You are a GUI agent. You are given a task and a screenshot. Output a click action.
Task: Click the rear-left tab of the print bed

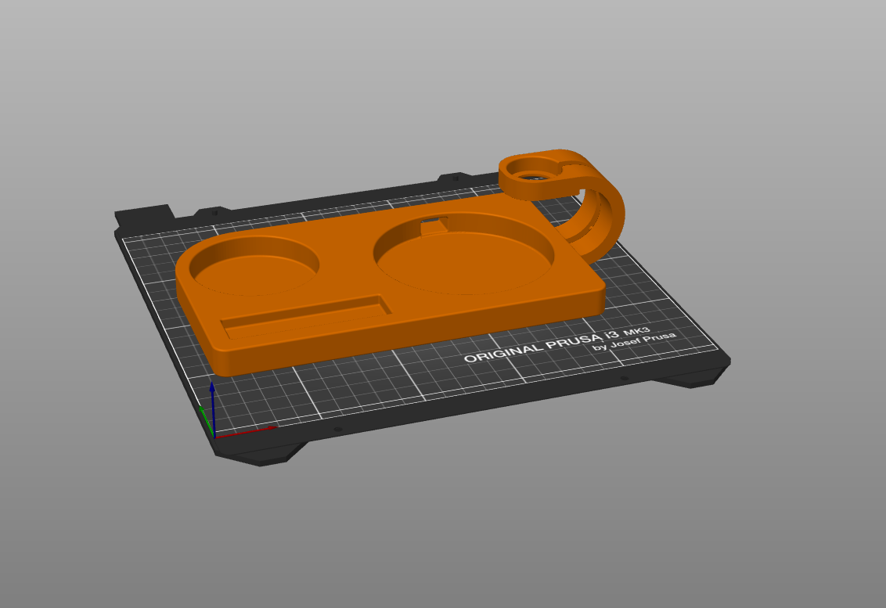coord(144,217)
